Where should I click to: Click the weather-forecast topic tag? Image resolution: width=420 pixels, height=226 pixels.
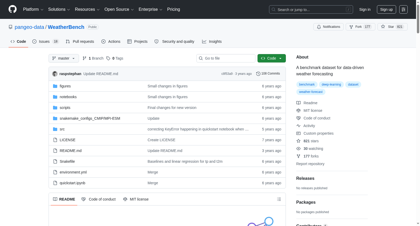(x=311, y=92)
